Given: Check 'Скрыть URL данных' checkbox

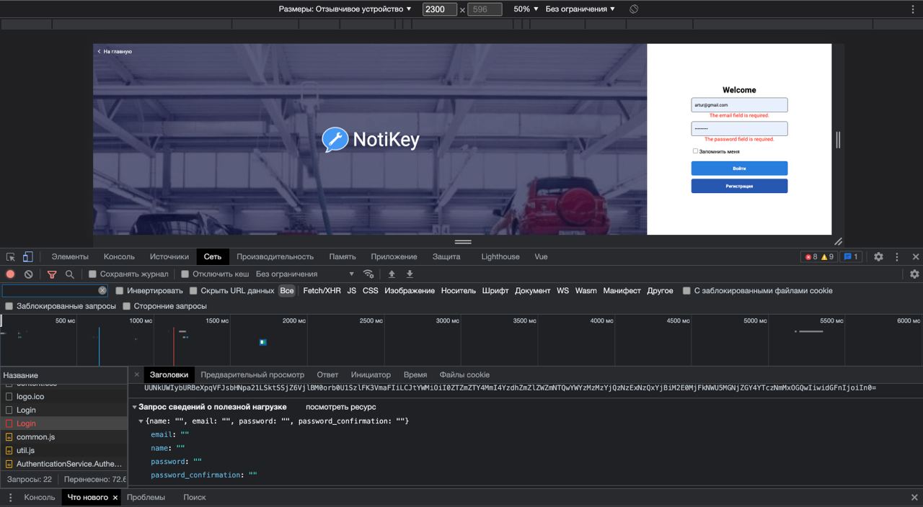Looking at the screenshot, I should tap(193, 290).
